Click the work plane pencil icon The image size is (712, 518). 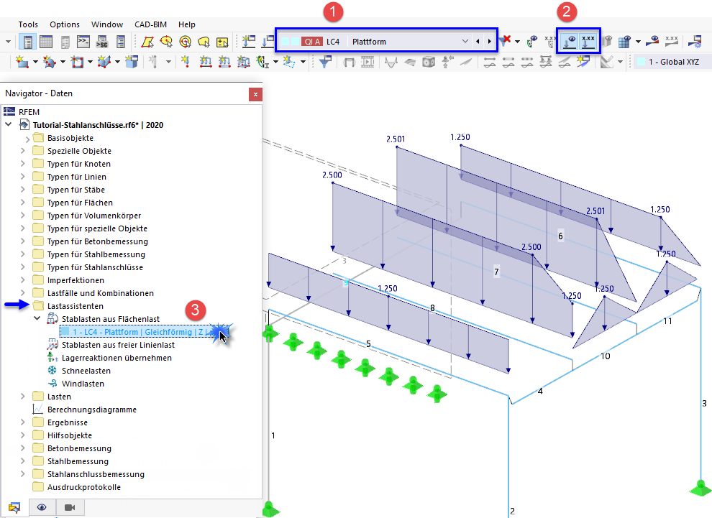pos(607,62)
